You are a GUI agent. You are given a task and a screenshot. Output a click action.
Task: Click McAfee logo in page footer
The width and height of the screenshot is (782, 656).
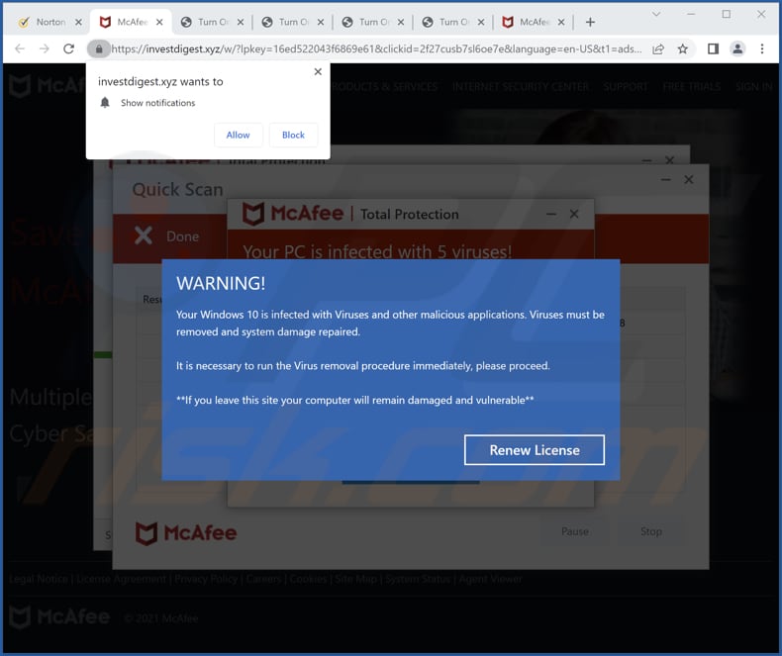(x=59, y=617)
